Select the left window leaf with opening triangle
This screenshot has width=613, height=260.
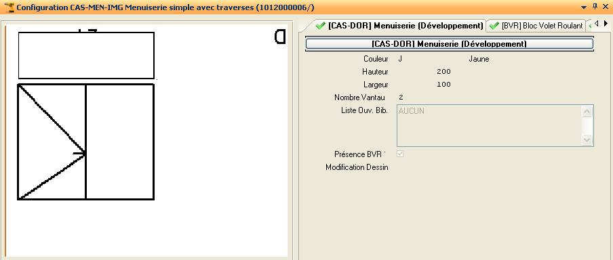[52, 142]
